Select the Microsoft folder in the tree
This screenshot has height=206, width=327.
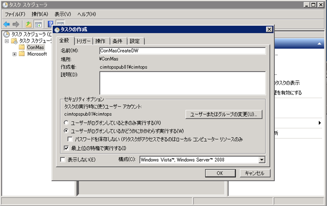click(x=37, y=54)
